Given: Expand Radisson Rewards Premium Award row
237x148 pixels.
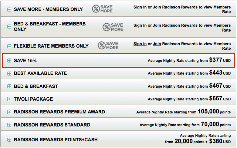Looking at the screenshot, I should coord(9,112).
